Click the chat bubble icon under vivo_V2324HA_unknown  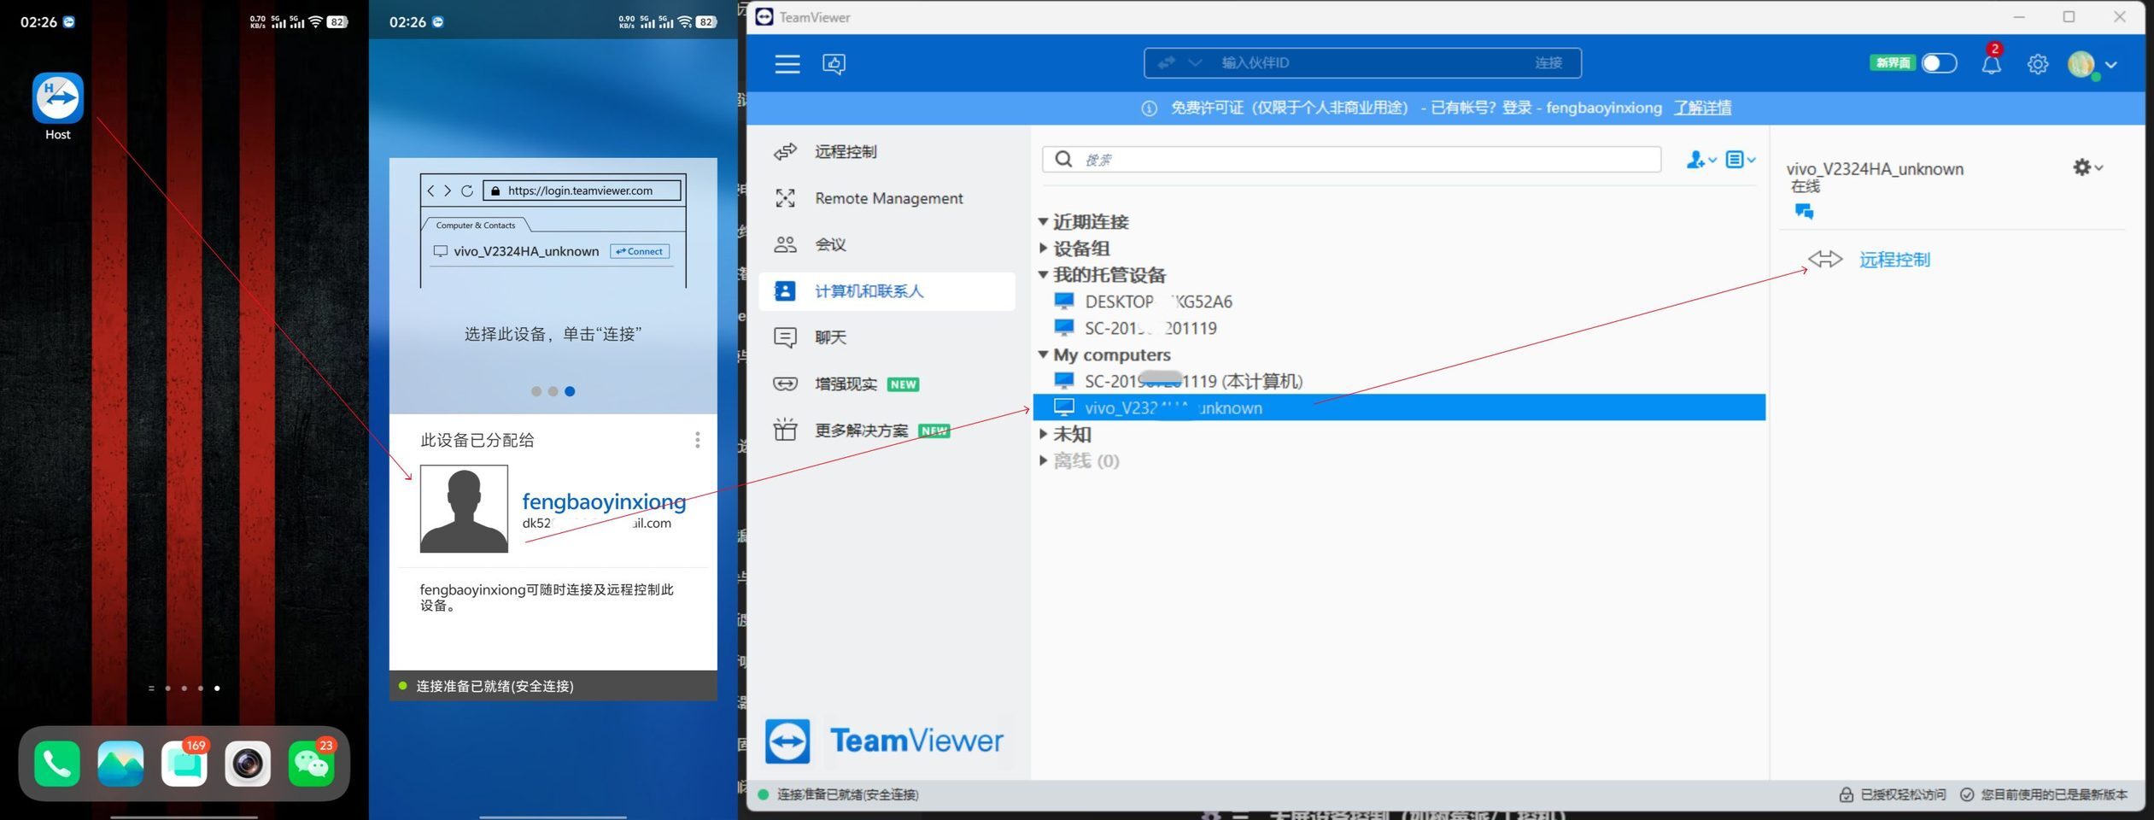1804,211
